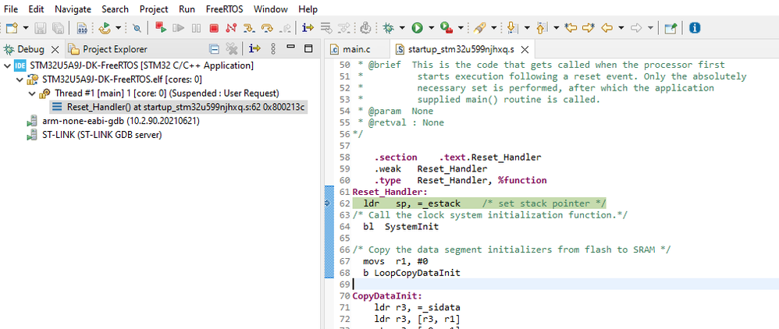Image resolution: width=779 pixels, height=329 pixels.
Task: Click the microphone-shaped trace toolbar icon
Action: (x=365, y=28)
